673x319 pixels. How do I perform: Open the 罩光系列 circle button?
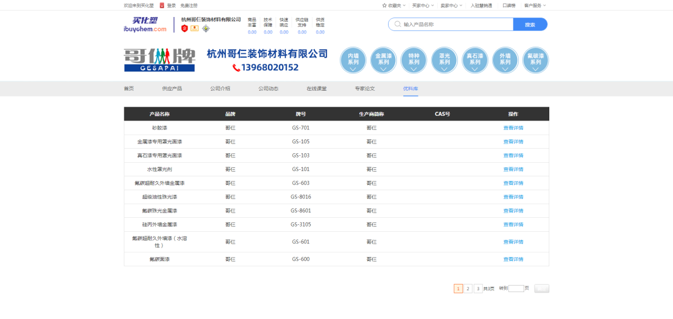point(444,60)
